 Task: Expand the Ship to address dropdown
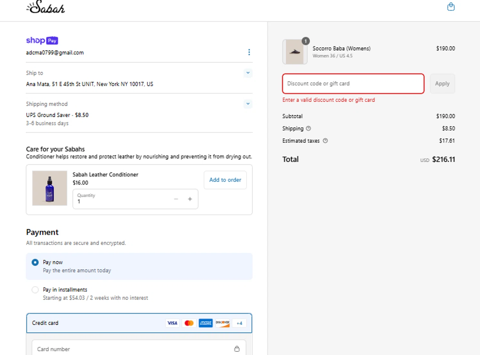[248, 73]
